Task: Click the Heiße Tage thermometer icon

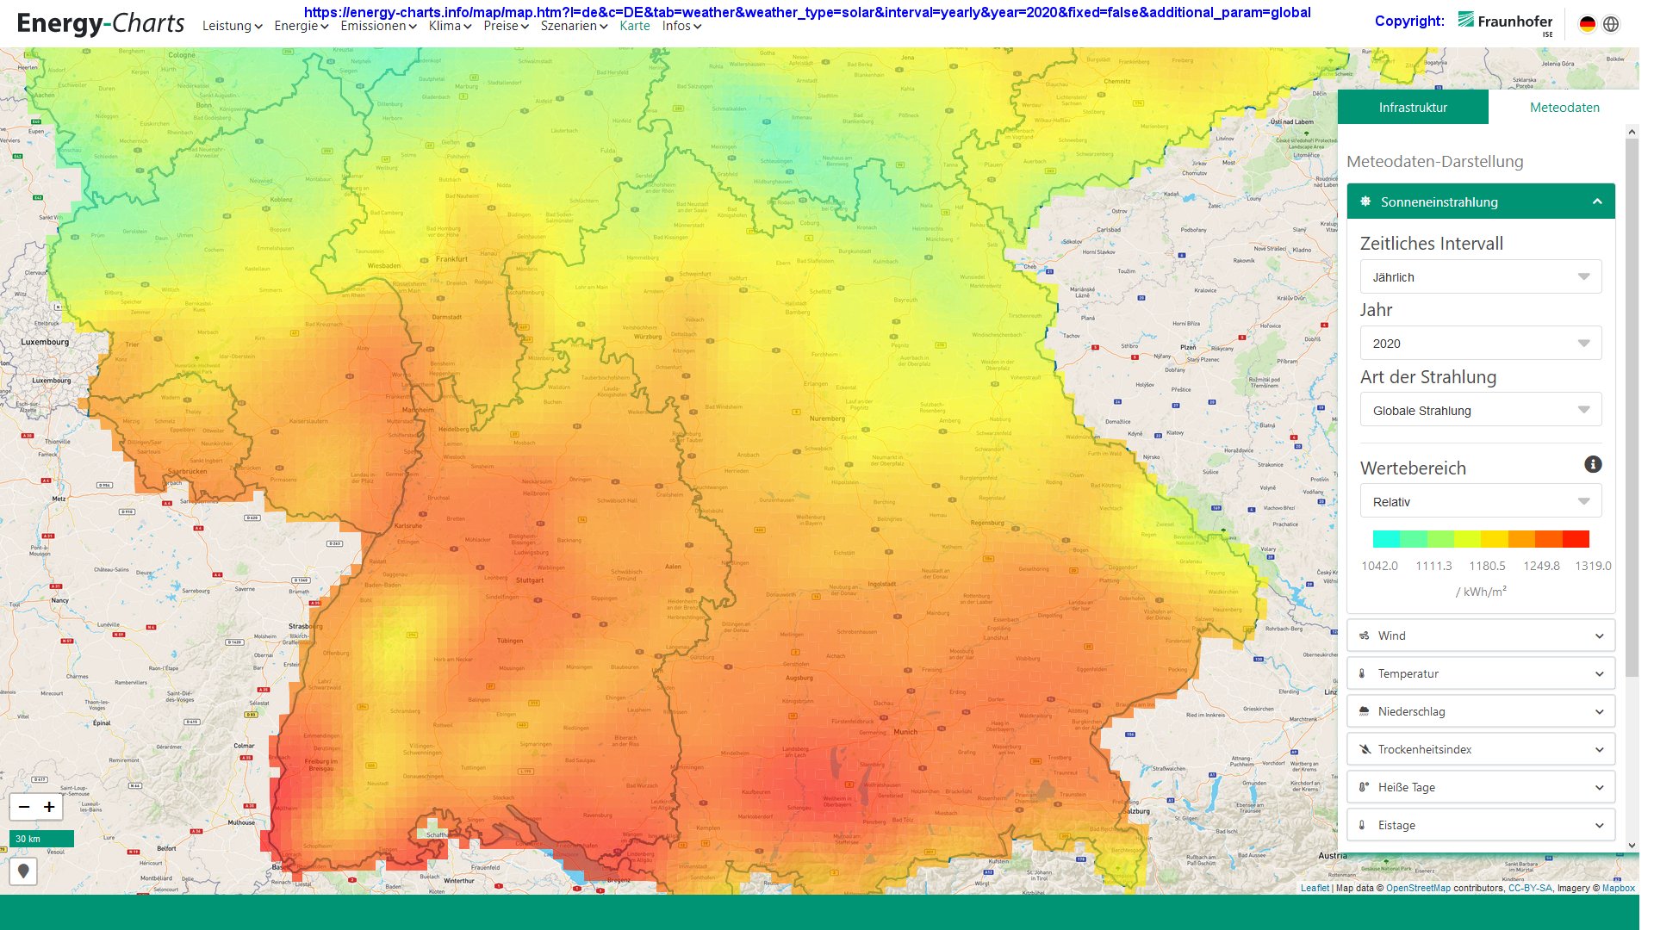Action: tap(1364, 787)
